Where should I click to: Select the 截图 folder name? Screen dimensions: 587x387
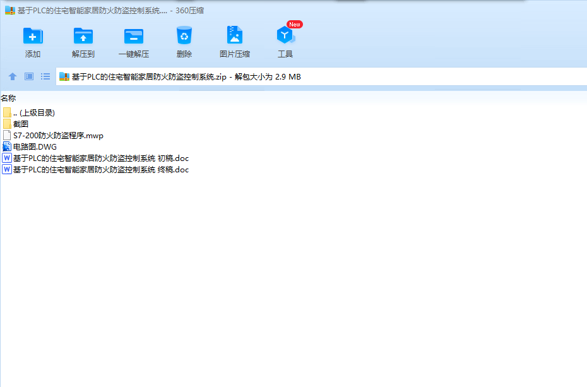click(x=21, y=124)
